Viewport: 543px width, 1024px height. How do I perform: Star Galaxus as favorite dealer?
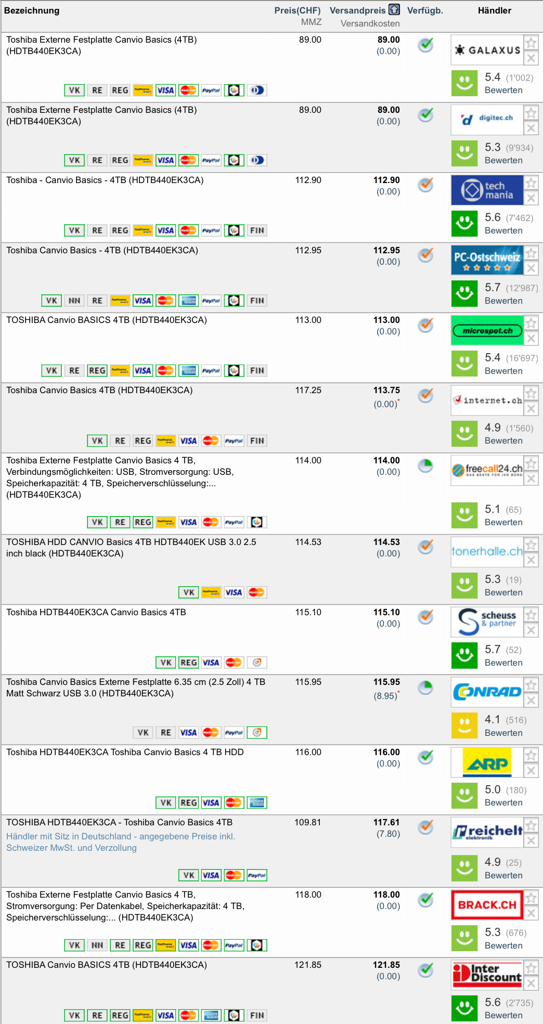[531, 43]
